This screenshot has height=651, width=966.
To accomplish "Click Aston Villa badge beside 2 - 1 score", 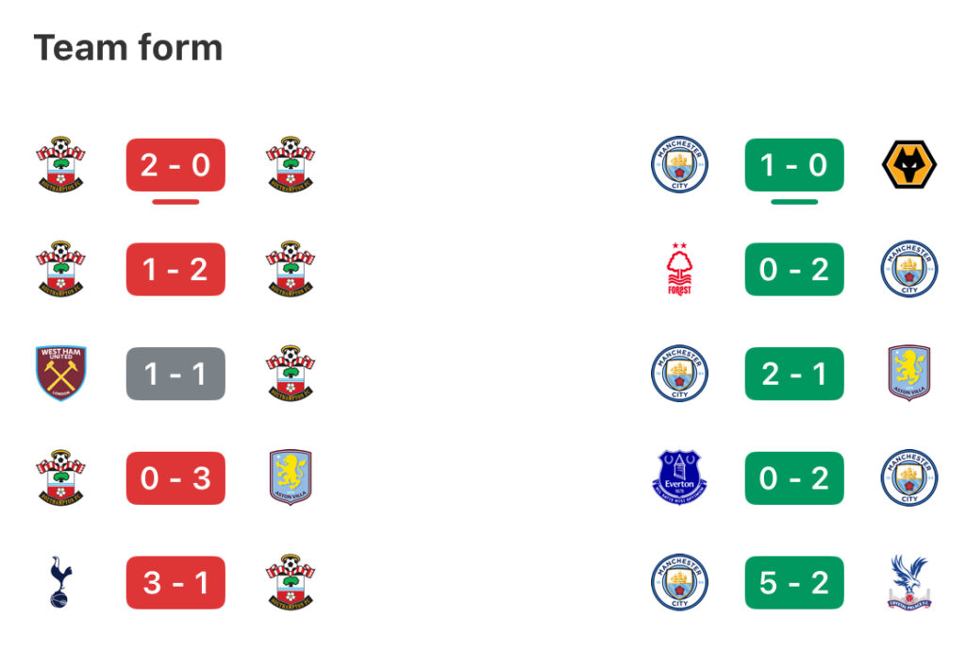I will [x=909, y=374].
